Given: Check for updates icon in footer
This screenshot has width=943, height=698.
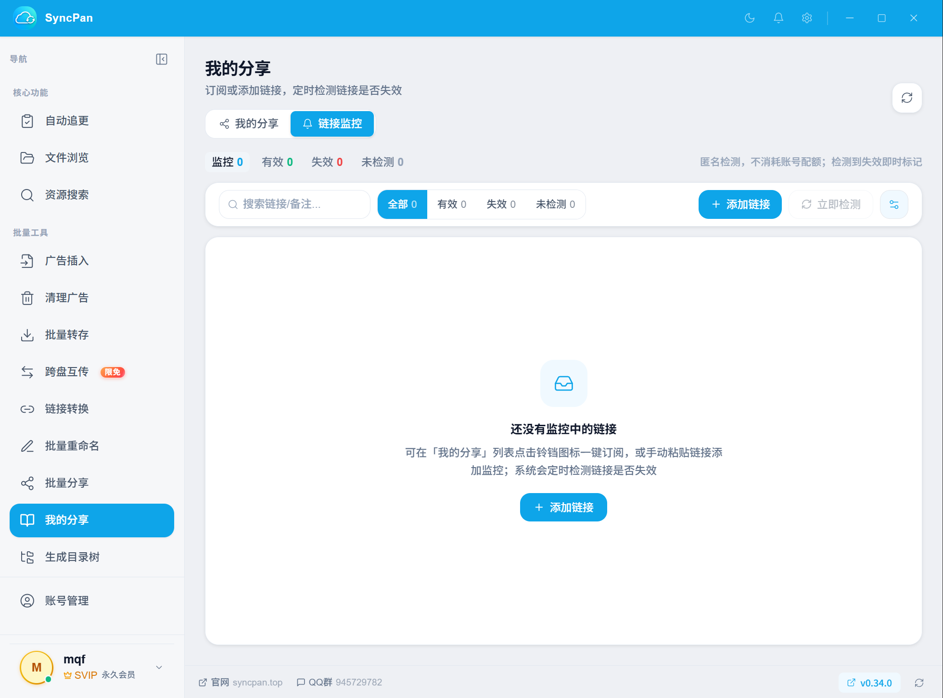Looking at the screenshot, I should [919, 683].
